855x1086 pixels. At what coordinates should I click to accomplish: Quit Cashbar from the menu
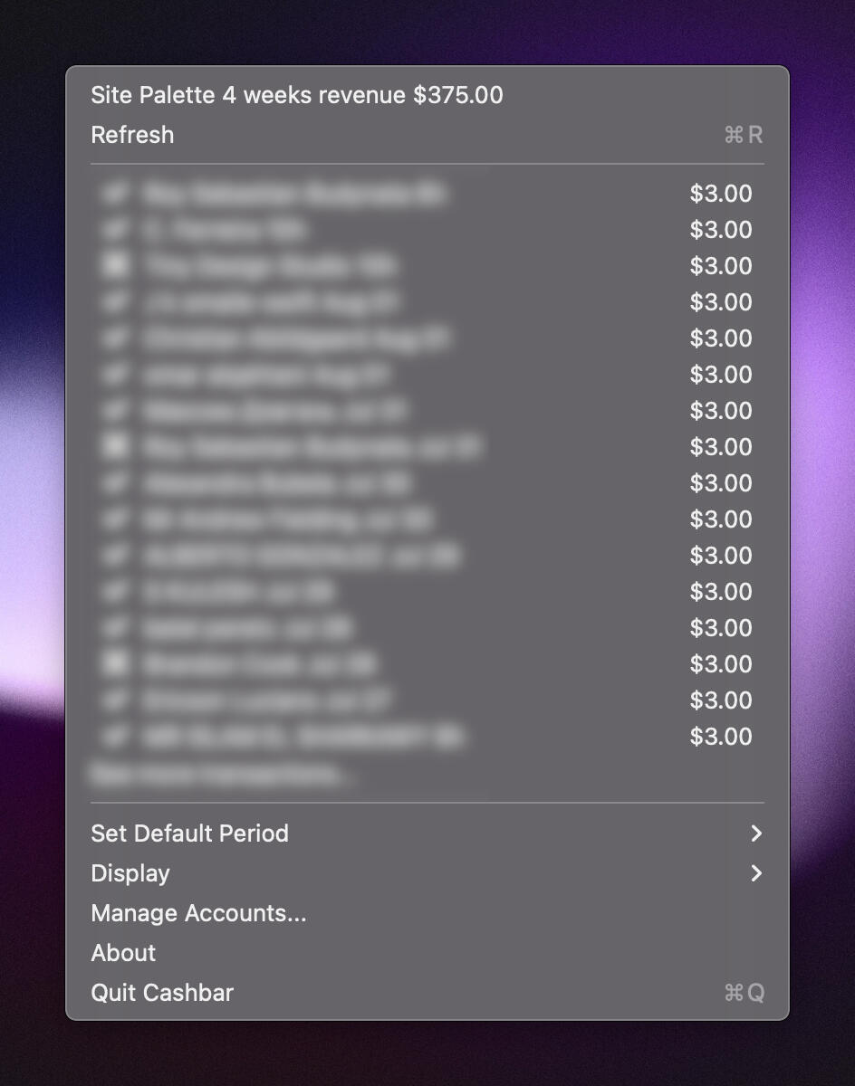click(161, 993)
